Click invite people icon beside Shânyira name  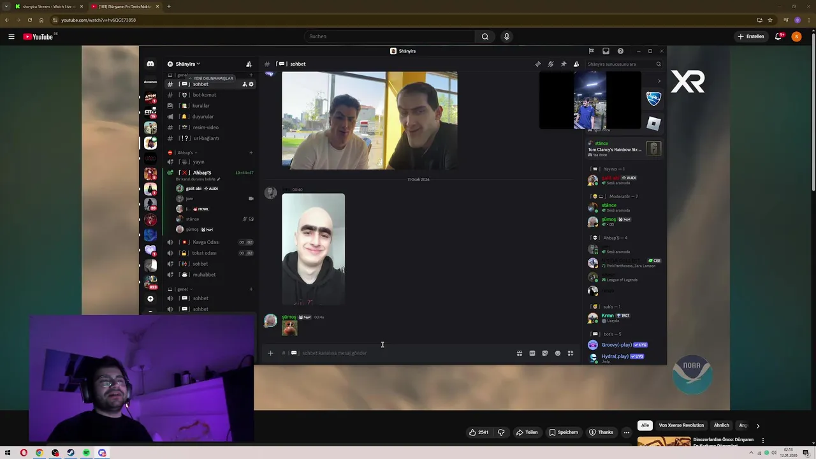click(x=249, y=64)
